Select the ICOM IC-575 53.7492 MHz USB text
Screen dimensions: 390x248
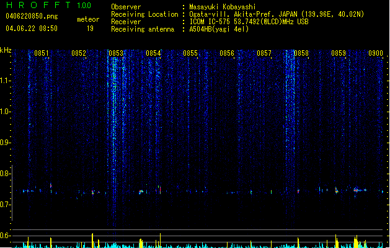coord(249,22)
